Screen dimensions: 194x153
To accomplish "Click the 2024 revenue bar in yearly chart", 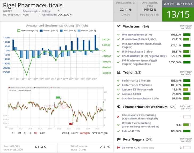I will pyautogui.click(x=95, y=43).
